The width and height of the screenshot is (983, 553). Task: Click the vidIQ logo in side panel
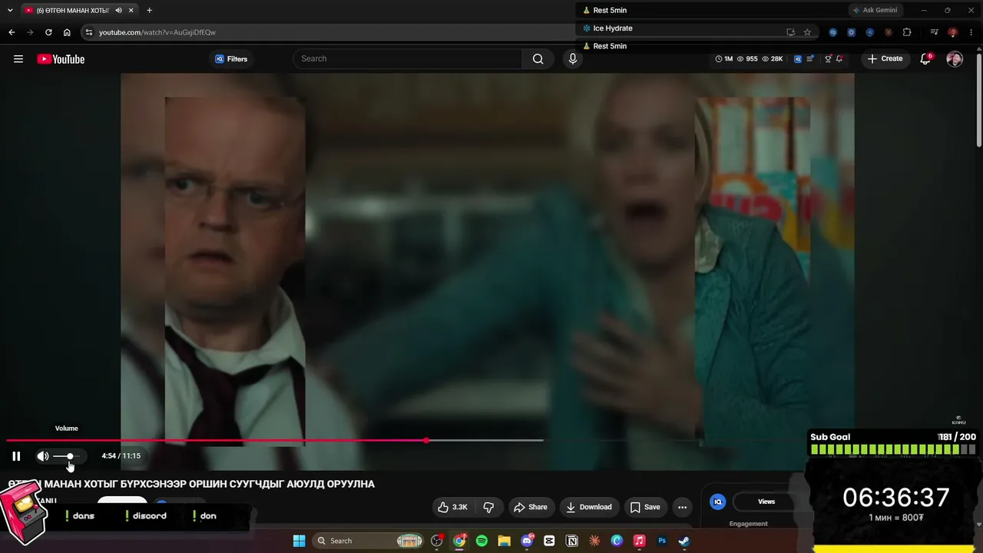pyautogui.click(x=718, y=502)
